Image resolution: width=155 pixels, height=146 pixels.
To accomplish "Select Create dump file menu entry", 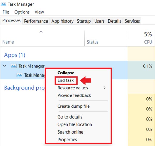I will [x=73, y=106].
